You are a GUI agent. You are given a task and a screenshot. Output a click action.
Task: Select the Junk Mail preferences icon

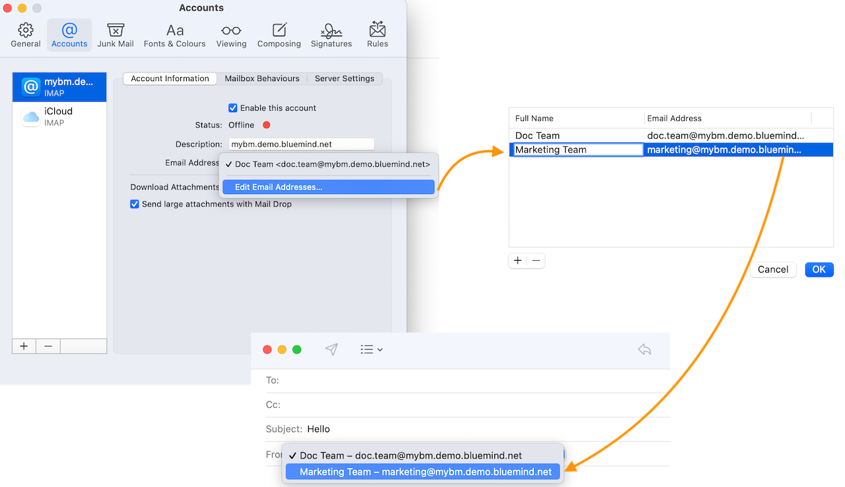tap(116, 35)
